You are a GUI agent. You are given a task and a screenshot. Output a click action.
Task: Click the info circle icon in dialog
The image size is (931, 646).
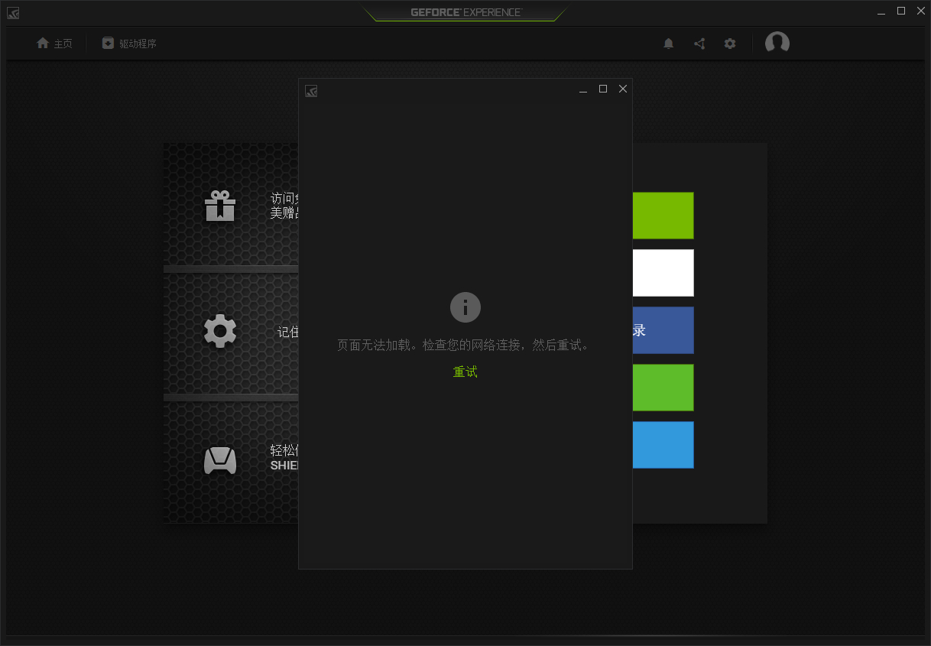click(x=465, y=307)
